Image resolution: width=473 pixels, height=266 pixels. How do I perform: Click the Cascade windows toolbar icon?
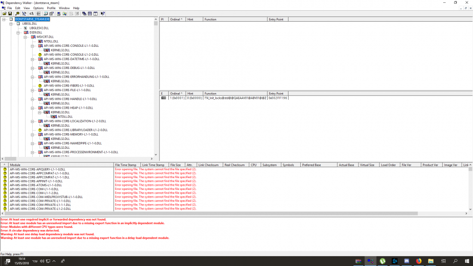[84, 14]
